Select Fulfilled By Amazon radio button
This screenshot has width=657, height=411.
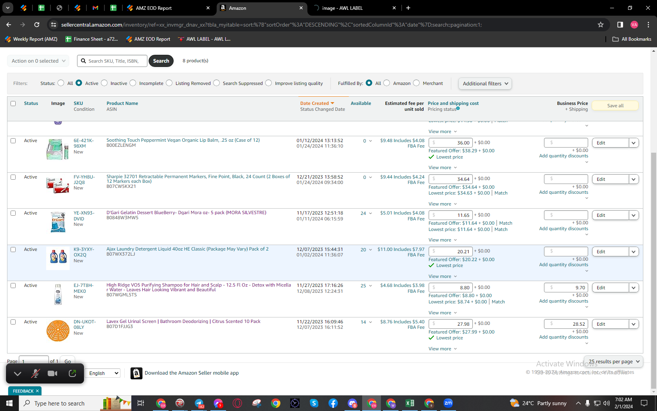tap(387, 83)
